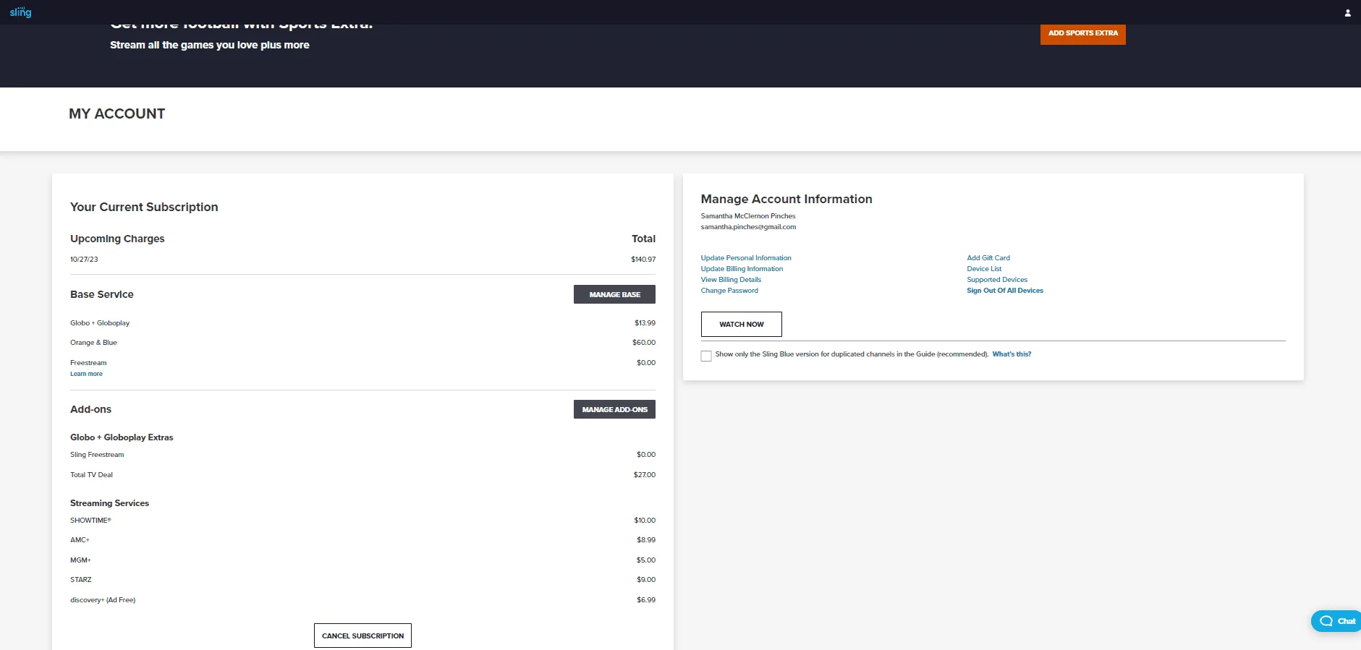Enable Sling Blue duplicated channels checkbox
1361x650 pixels.
[x=706, y=356]
